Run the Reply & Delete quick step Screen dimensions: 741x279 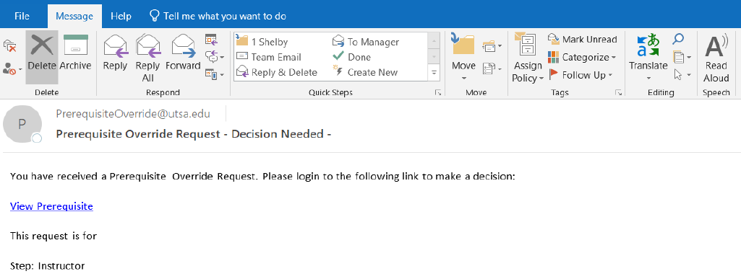pyautogui.click(x=276, y=72)
